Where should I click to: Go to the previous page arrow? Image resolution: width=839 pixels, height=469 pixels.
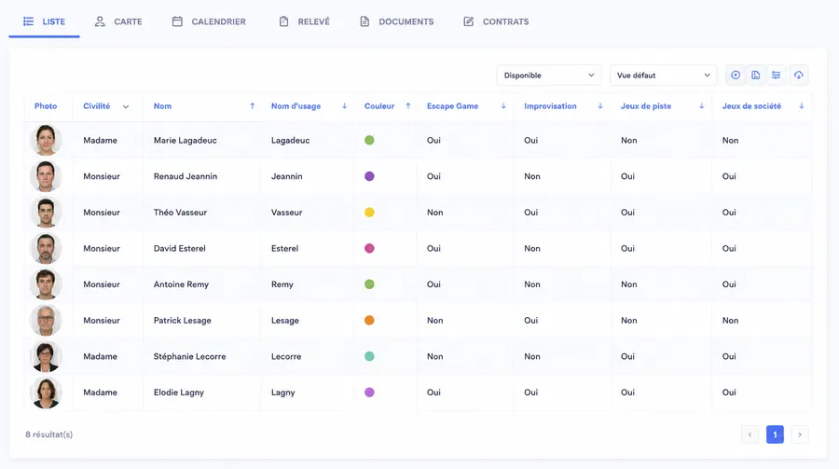tap(750, 435)
